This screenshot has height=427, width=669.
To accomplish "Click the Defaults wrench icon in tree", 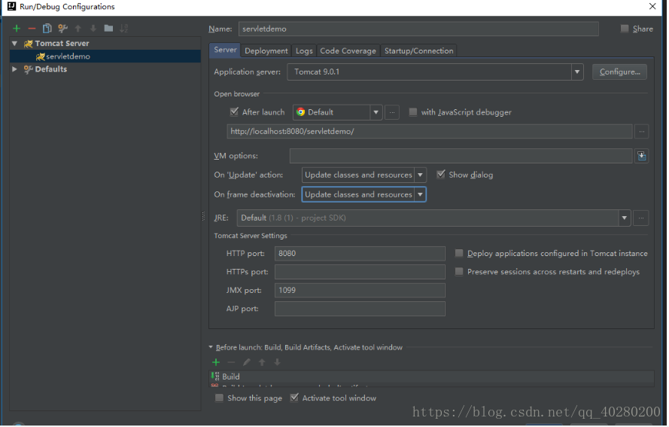I will coord(28,69).
